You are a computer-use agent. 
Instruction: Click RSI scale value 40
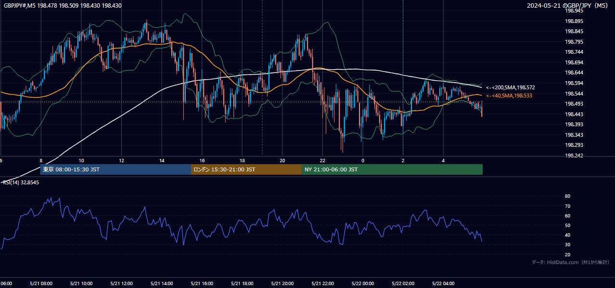(x=567, y=235)
